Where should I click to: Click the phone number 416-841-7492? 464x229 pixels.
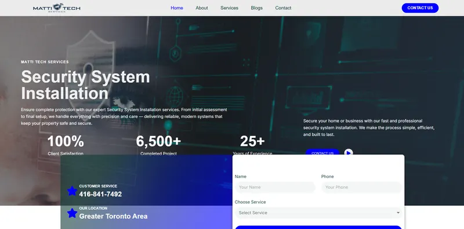tap(100, 194)
